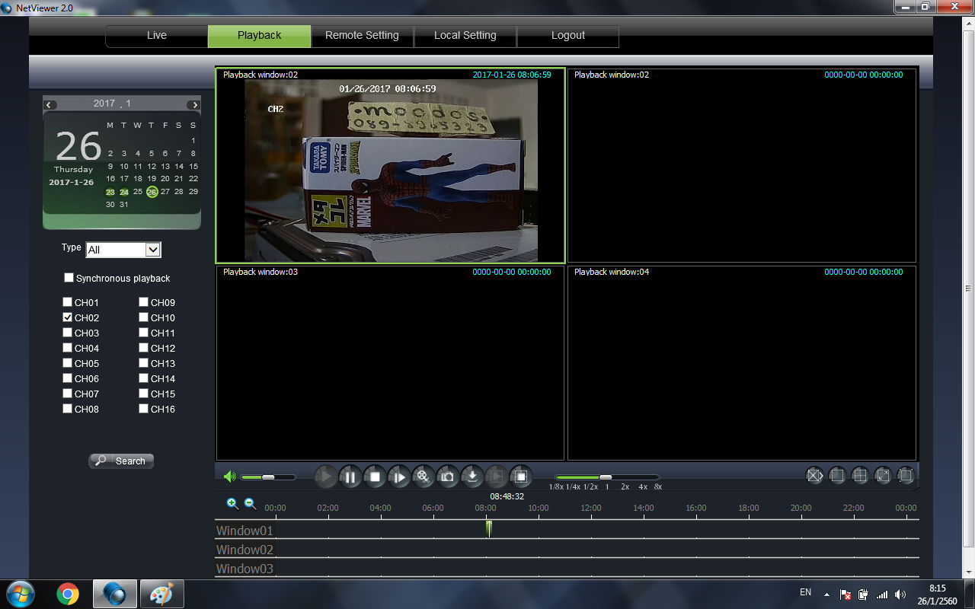Switch to four-window grid layout
This screenshot has height=609, width=975.
(859, 476)
